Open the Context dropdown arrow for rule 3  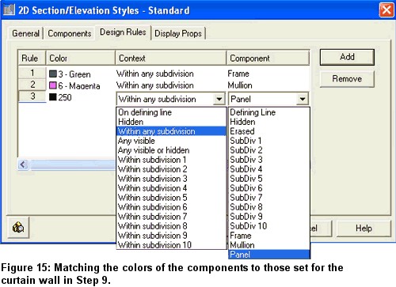click(219, 99)
